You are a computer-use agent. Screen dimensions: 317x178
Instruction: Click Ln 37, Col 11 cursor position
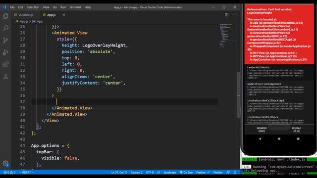click(x=119, y=173)
